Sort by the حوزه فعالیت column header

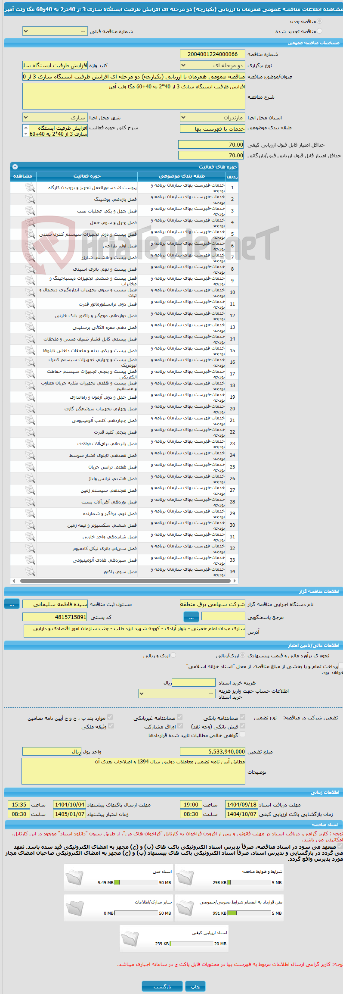(x=87, y=176)
